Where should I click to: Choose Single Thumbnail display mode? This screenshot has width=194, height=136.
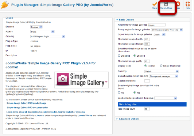[161, 66]
